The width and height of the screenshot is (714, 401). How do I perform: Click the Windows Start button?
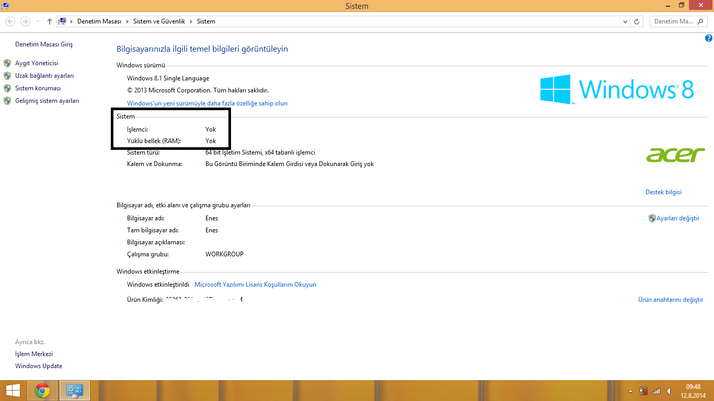tap(13, 391)
